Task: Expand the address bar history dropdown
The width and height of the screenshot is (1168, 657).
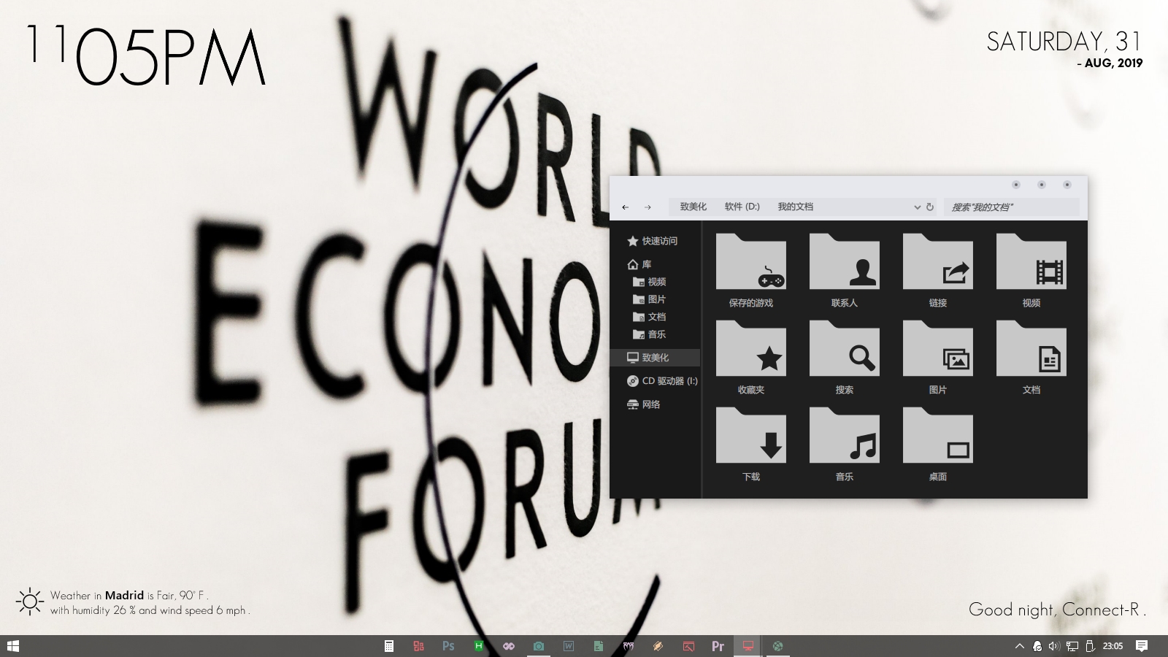Action: pos(917,207)
